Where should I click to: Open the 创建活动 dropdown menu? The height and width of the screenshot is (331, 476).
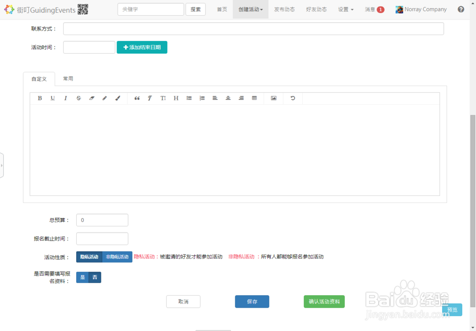click(250, 9)
